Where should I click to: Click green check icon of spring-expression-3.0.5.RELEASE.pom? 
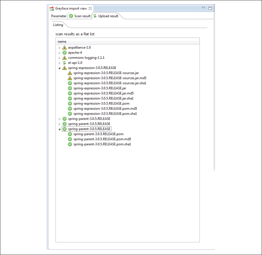[x=70, y=103]
